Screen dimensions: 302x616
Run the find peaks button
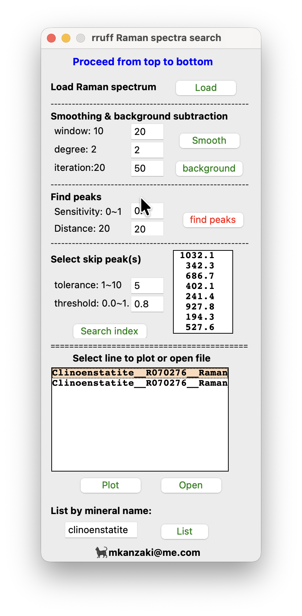point(213,220)
